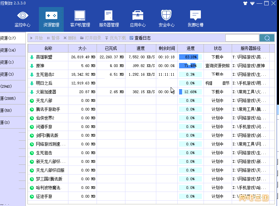
Task: Click scheduled clock icon for 新天龙八部怀
Action: pos(32,162)
